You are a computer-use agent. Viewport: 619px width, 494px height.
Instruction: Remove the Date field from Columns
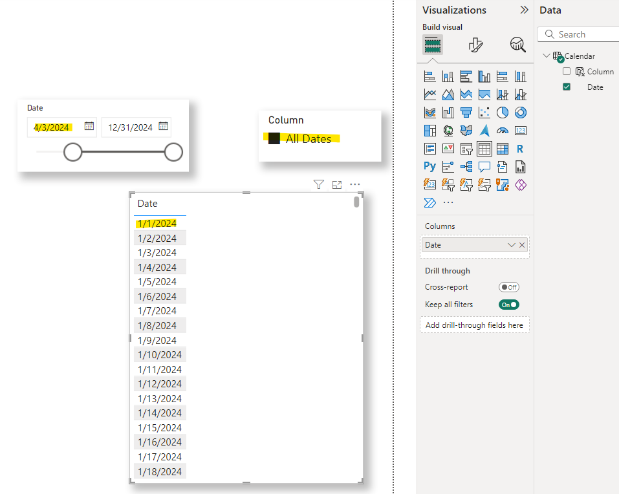[522, 245]
